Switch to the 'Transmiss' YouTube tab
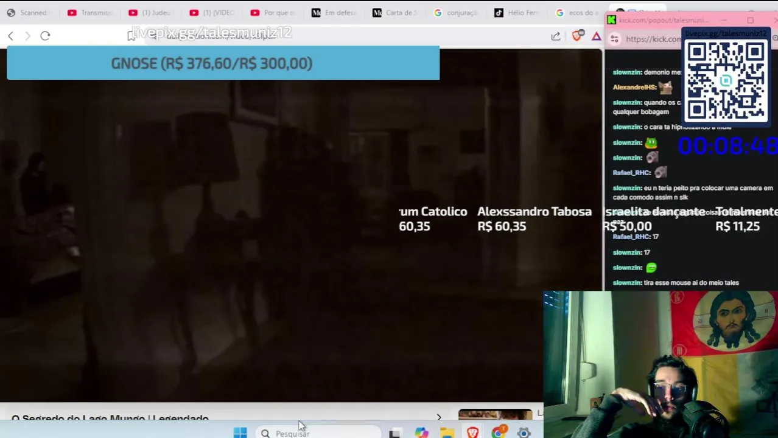Image resolution: width=778 pixels, height=438 pixels. (91, 13)
